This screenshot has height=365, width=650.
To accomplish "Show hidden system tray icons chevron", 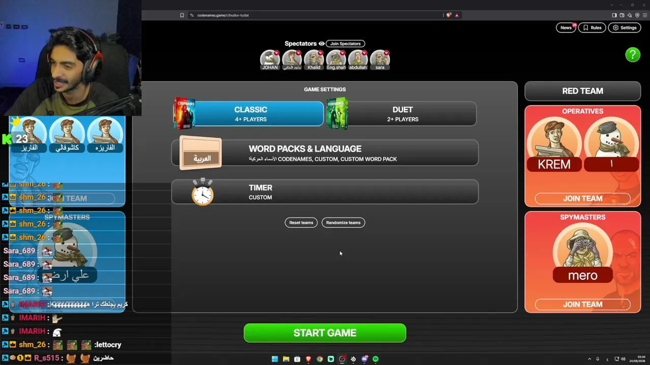I will [590, 359].
